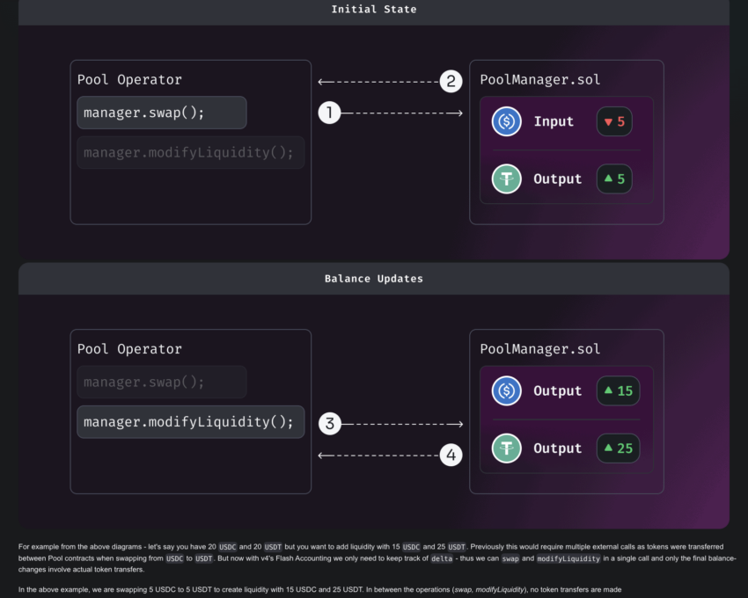Click dimmed manager.modifyLiquidity() in Initial State

pyautogui.click(x=189, y=153)
